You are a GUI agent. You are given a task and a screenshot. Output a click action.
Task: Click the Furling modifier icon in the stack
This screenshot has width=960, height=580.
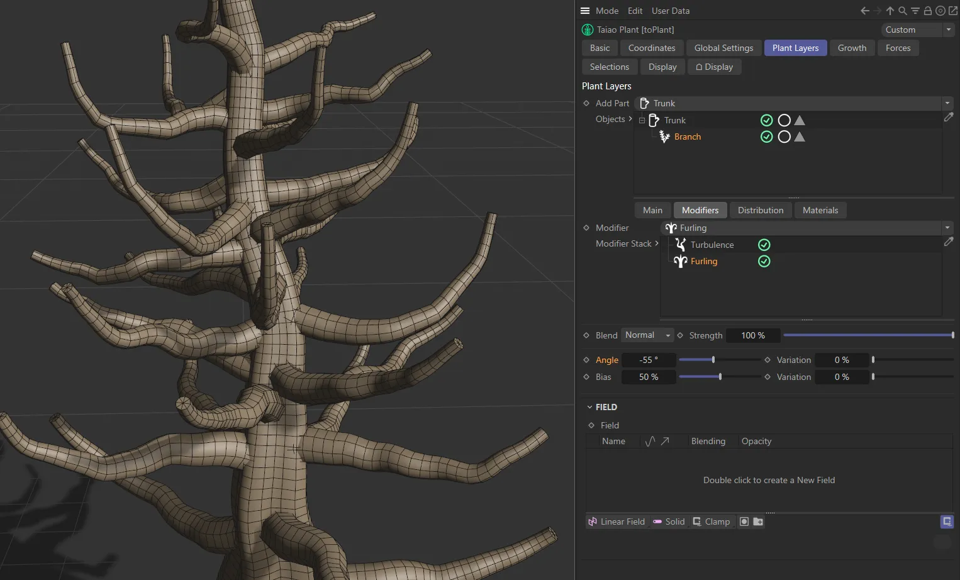[680, 261]
